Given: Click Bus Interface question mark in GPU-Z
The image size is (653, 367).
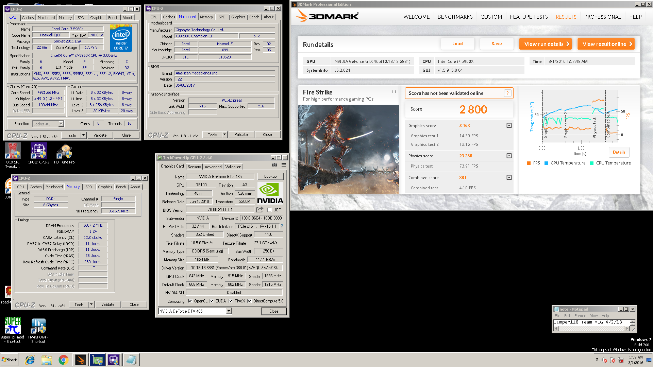Looking at the screenshot, I should click(x=282, y=226).
